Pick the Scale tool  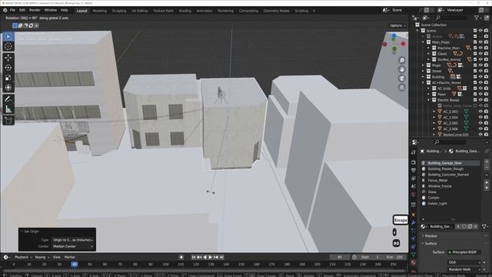[x=8, y=78]
